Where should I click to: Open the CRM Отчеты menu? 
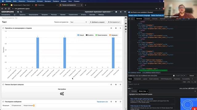(x=83, y=15)
